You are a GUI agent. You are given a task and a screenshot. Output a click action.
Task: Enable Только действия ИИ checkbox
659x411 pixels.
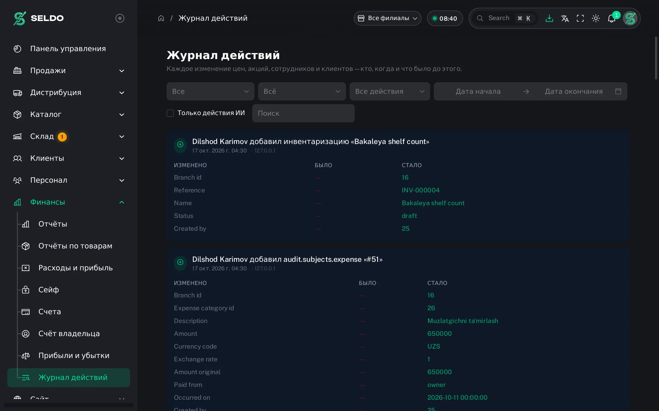click(x=170, y=113)
